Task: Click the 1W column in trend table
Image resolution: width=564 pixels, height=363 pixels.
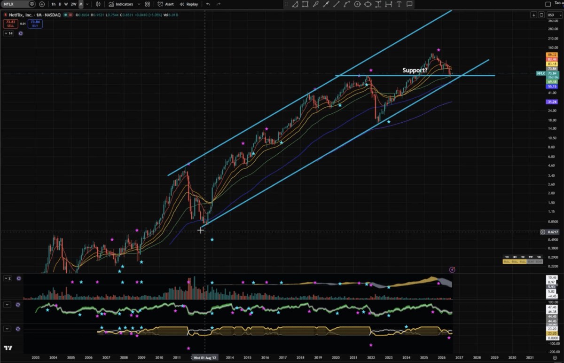Action: pyautogui.click(x=531, y=257)
